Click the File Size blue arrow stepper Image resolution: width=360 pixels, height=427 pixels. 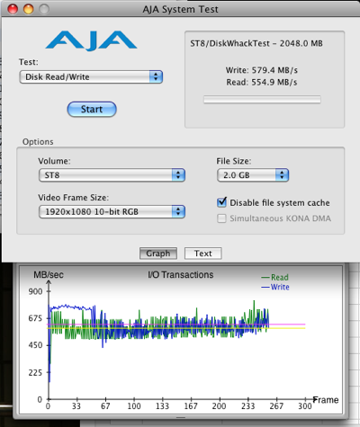click(x=282, y=175)
